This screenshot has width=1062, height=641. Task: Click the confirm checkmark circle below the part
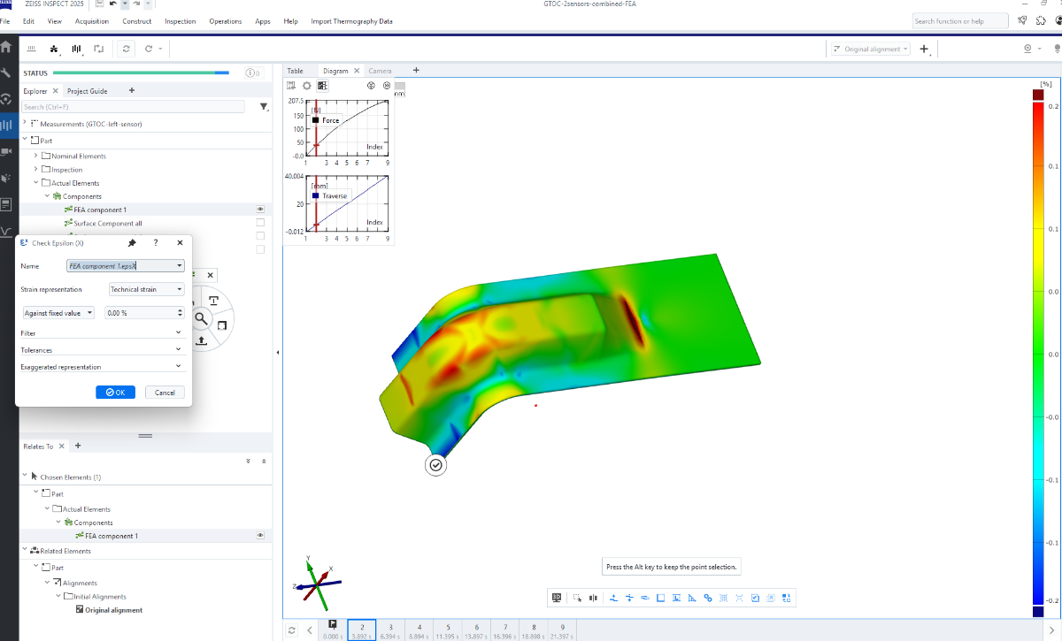point(435,465)
